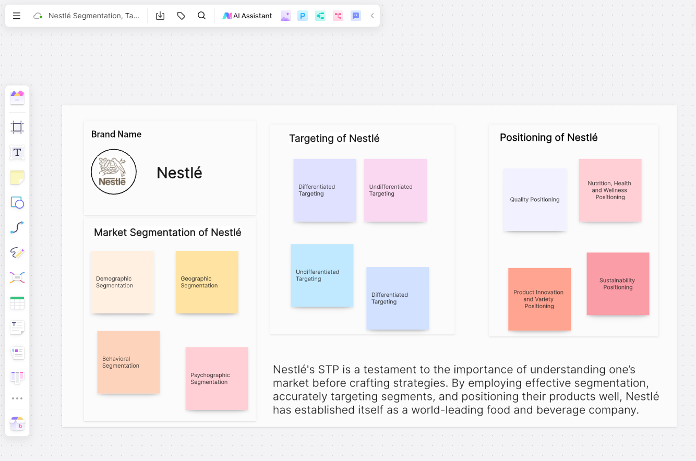This screenshot has width=696, height=461.
Task: Click the file title Nestlé Segmentation
Action: click(x=94, y=16)
